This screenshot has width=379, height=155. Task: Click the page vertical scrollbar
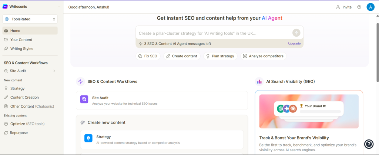click(378, 53)
